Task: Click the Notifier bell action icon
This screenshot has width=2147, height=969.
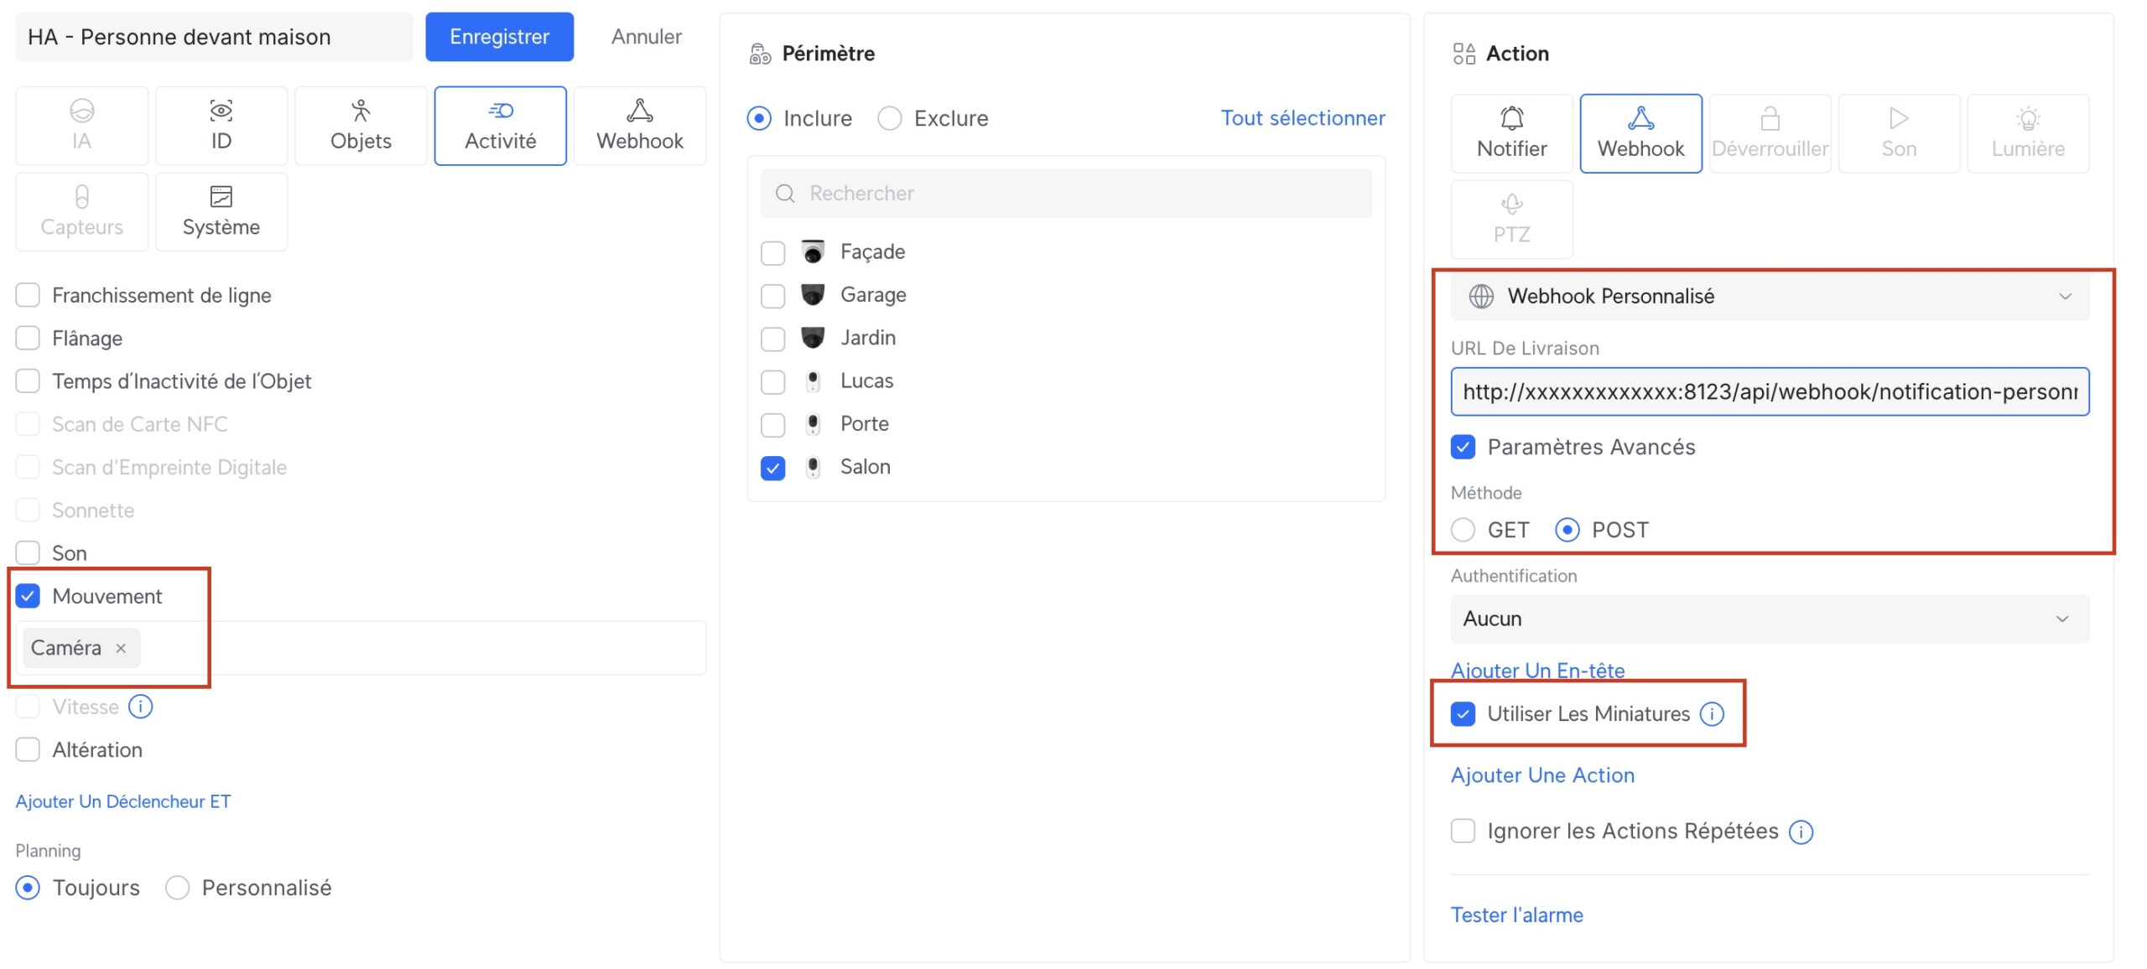Action: [x=1511, y=118]
